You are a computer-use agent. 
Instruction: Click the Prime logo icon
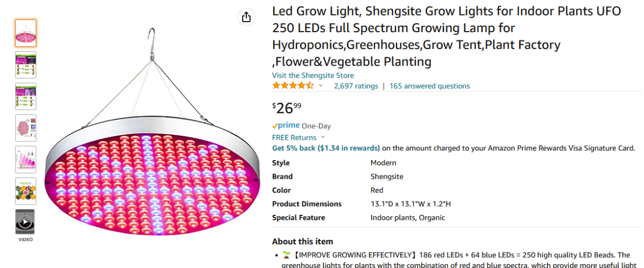pos(286,126)
